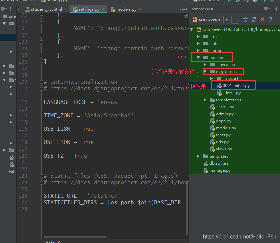The width and height of the screenshot is (280, 243).
Task: Select tests.py in remote tree
Action: [x=220, y=135]
